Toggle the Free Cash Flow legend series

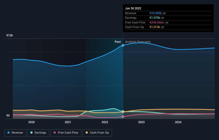[x=66, y=133]
